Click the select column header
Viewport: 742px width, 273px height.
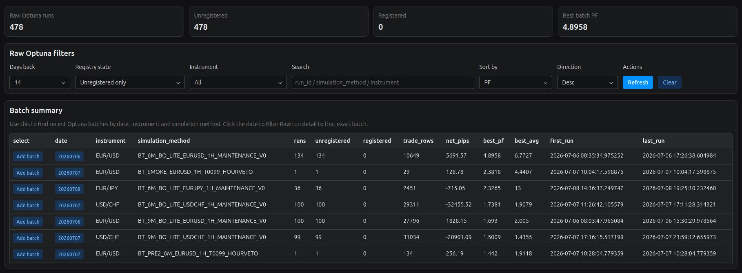(21, 141)
